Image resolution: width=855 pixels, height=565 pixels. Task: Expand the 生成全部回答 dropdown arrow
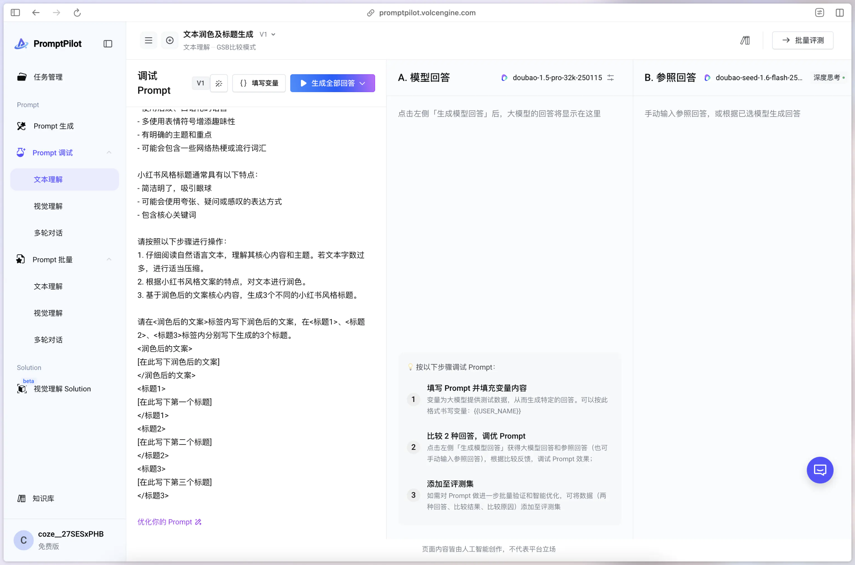pyautogui.click(x=363, y=83)
